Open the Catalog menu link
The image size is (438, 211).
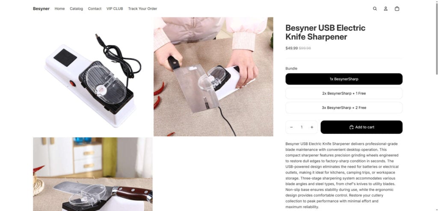point(76,9)
